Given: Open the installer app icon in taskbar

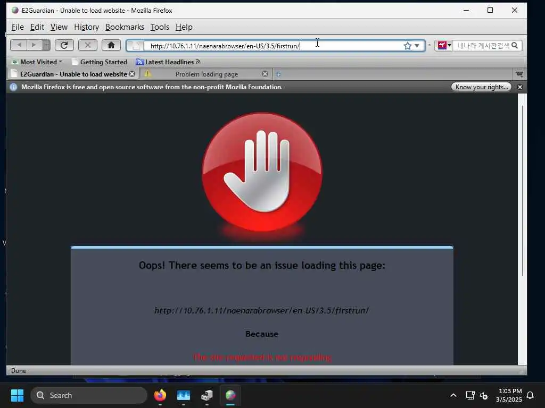Looking at the screenshot, I should click(x=207, y=395).
